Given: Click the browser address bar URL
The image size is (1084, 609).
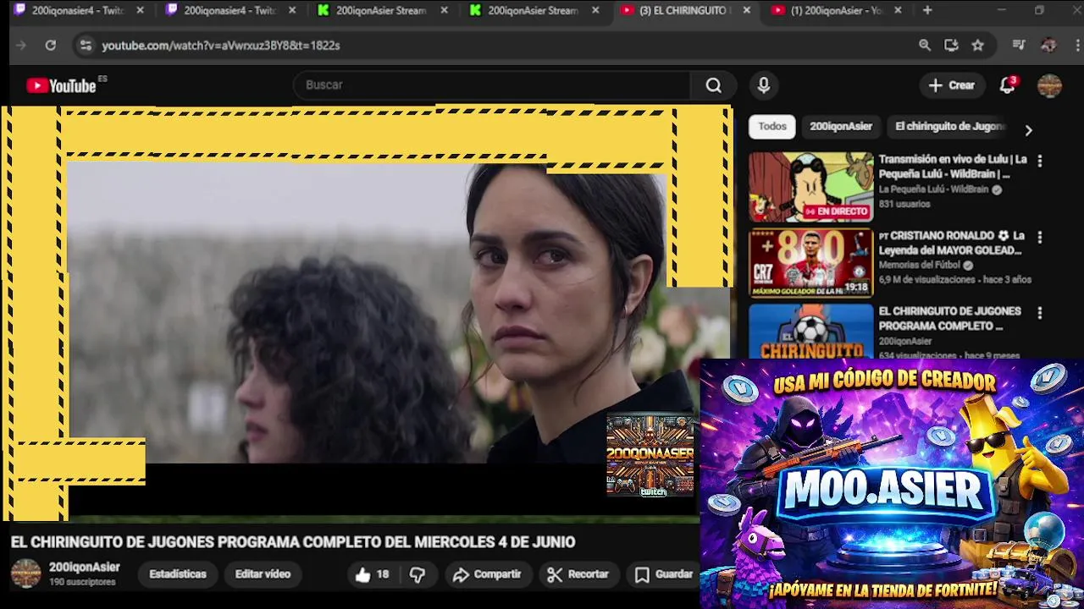Looking at the screenshot, I should point(221,45).
